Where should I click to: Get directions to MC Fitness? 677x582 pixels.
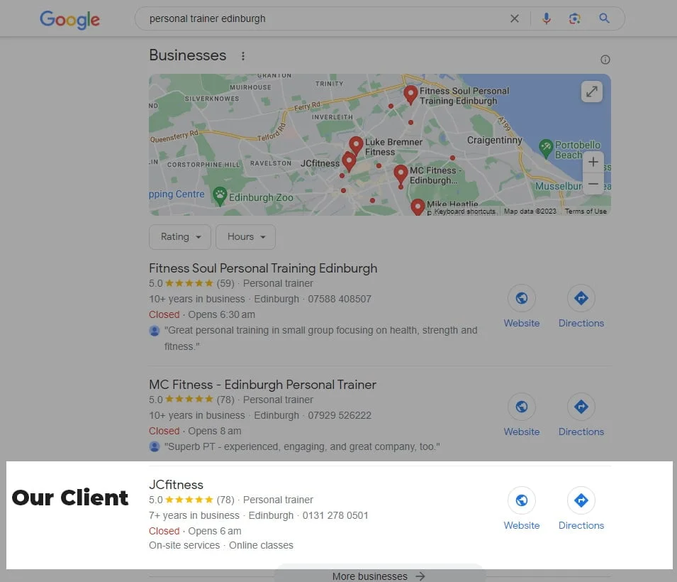click(581, 415)
